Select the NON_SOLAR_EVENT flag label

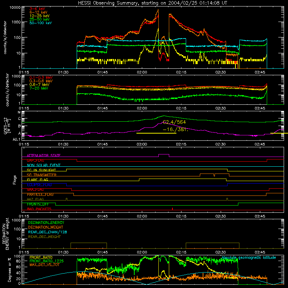[x=44, y=165]
